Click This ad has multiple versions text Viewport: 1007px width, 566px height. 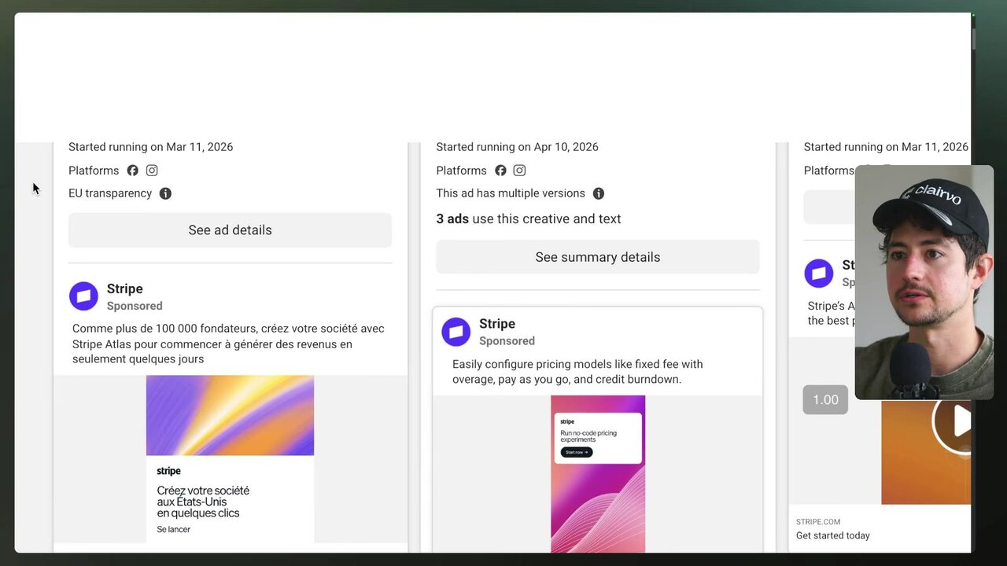coord(511,193)
